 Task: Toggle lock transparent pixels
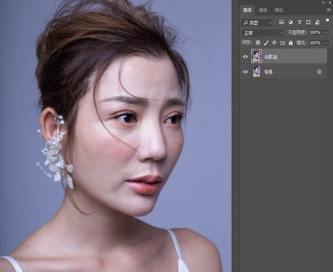pyautogui.click(x=258, y=43)
